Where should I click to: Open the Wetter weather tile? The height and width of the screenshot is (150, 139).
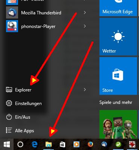[x=118, y=37]
